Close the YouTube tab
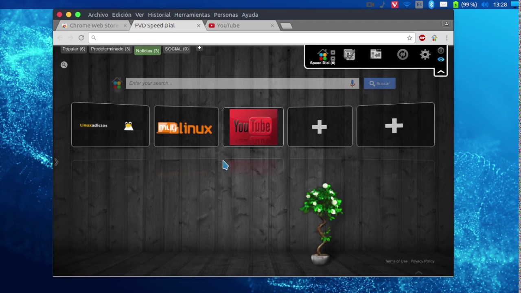The height and width of the screenshot is (293, 521). [272, 25]
